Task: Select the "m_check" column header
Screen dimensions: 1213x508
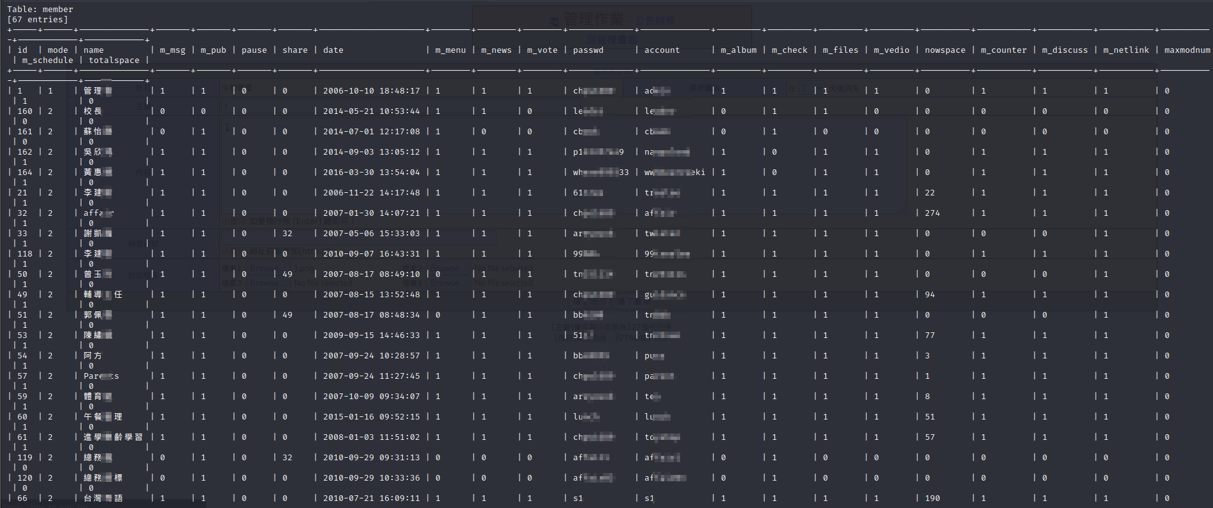Action: (x=790, y=50)
